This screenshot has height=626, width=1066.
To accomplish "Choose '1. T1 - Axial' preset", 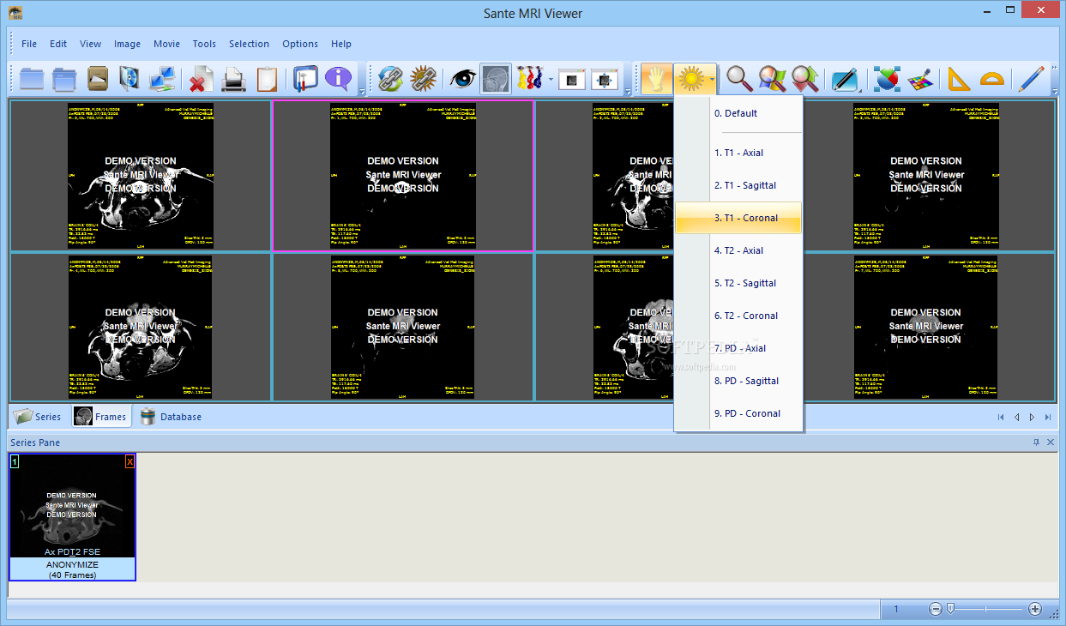I will [x=738, y=153].
